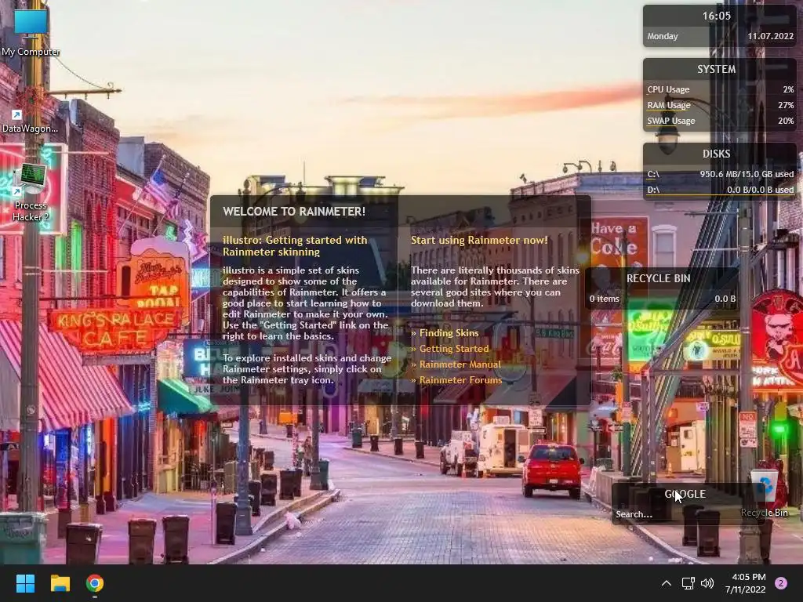This screenshot has height=602, width=803.
Task: Open the C:\ drive in Disks skin
Action: tap(653, 174)
